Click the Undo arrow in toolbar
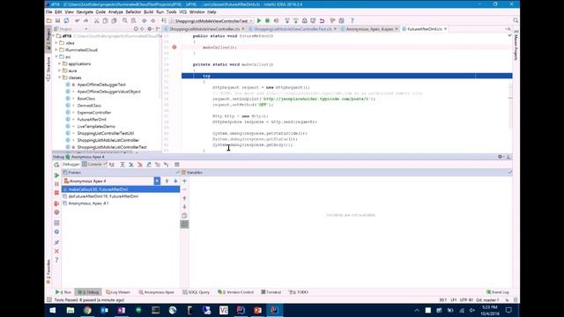Viewport: 564px width, 317px height. (77, 21)
